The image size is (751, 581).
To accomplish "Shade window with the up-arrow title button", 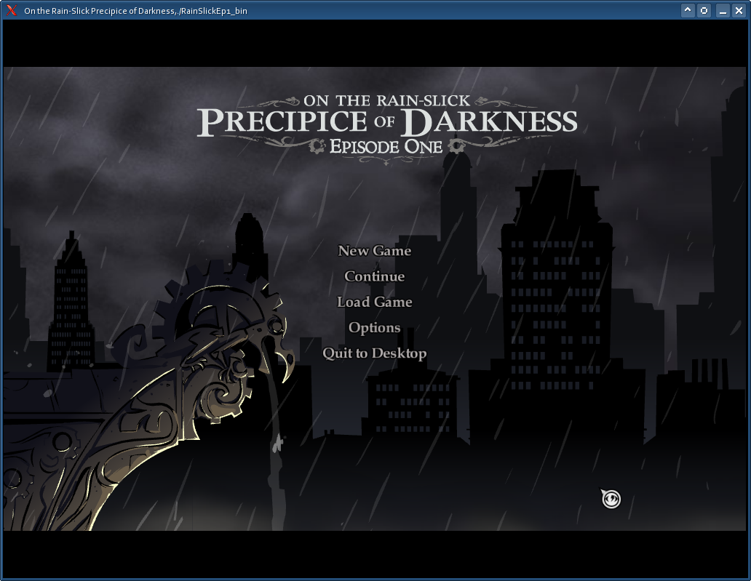I will click(688, 10).
